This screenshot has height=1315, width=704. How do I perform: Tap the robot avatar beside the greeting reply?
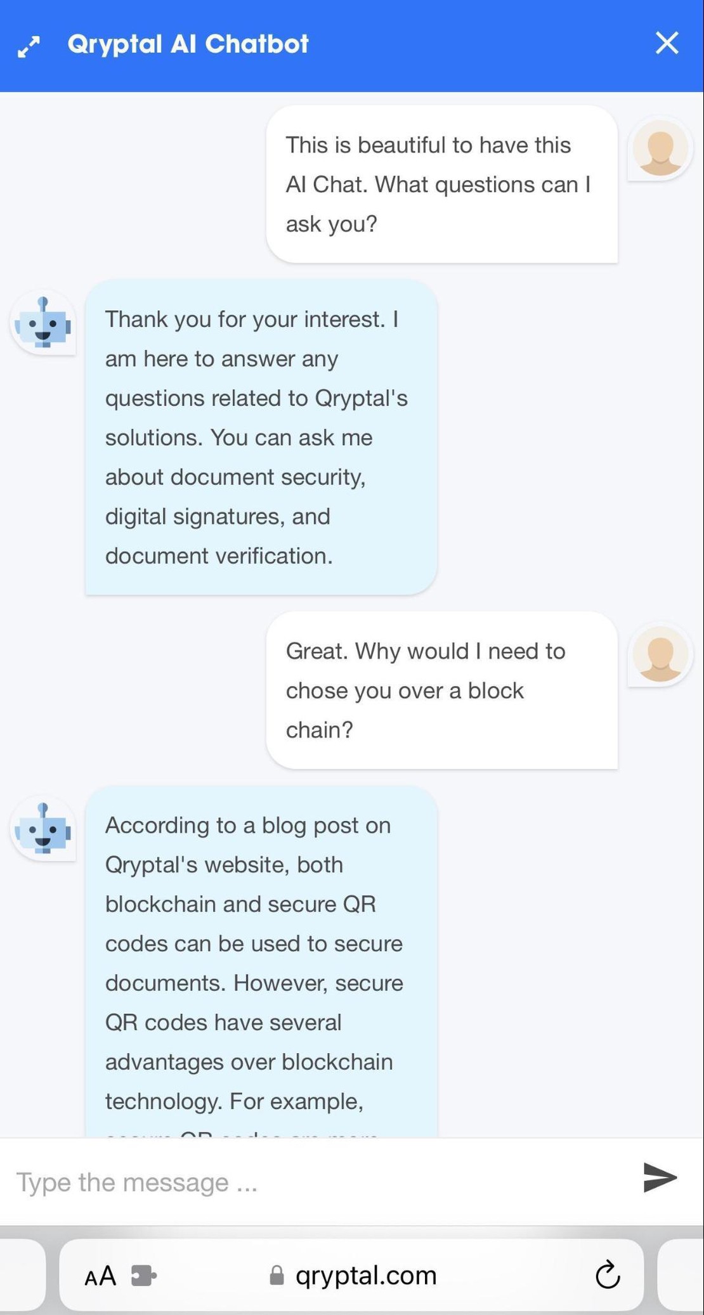coord(42,323)
